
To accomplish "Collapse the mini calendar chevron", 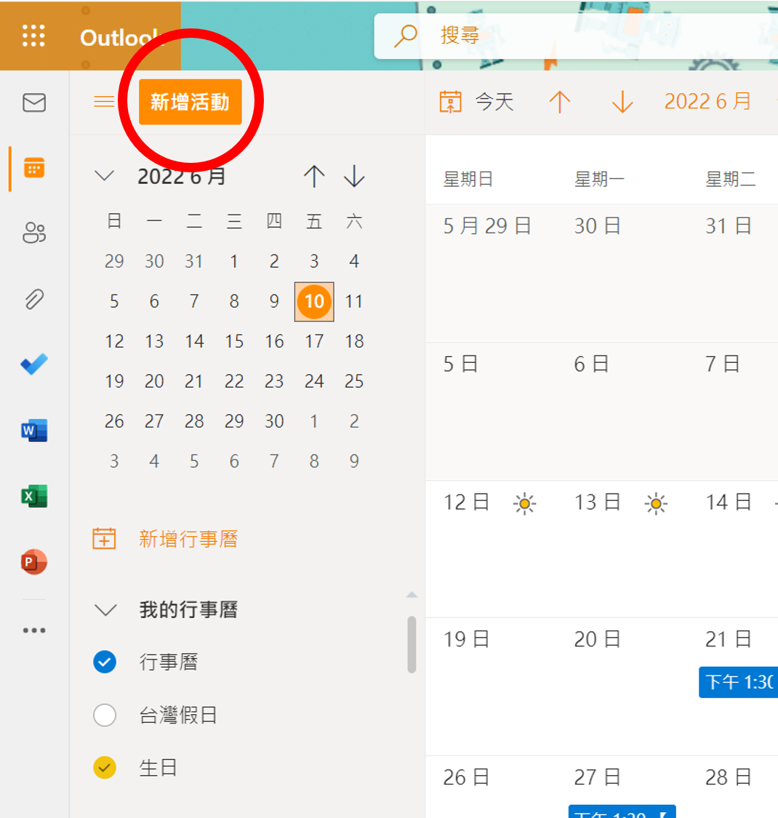I will pos(105,176).
